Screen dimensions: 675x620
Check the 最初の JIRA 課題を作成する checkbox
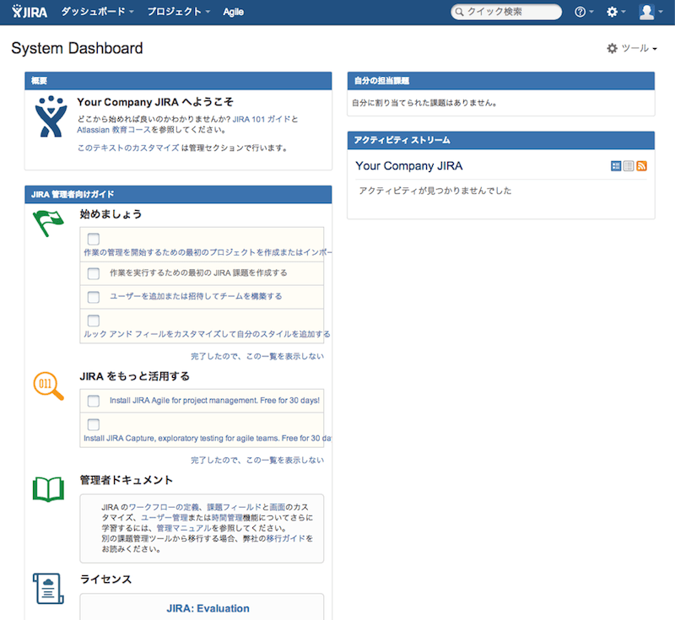[x=94, y=273]
